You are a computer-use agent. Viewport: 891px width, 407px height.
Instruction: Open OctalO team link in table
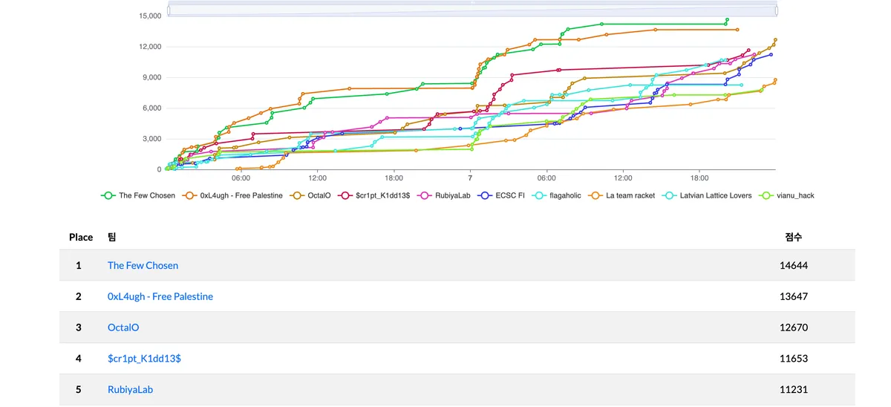click(123, 328)
